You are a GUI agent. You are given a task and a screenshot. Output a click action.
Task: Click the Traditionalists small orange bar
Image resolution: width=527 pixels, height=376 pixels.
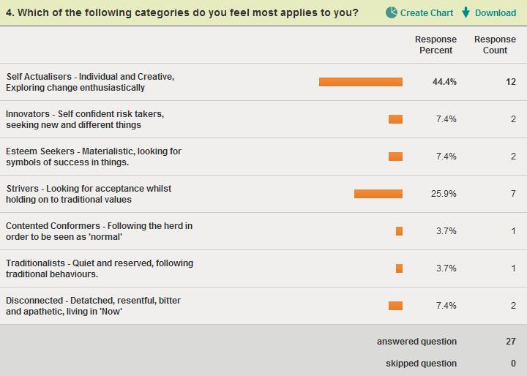(x=399, y=268)
